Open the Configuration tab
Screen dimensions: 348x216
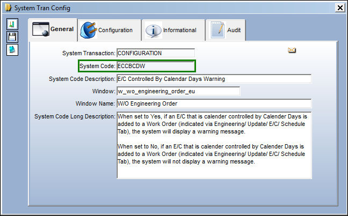110,30
